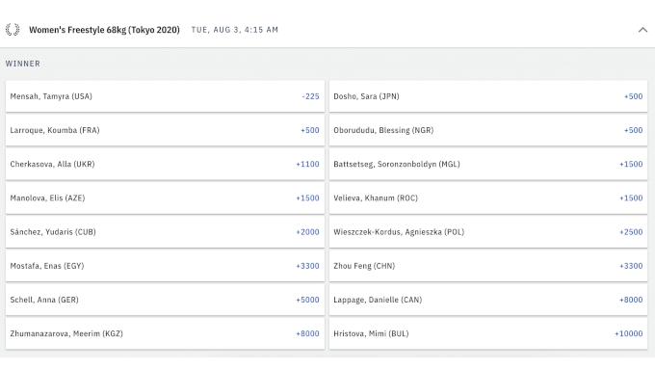
Task: Bet on Larroque, Koumba (FRA) +500
Action: coord(165,130)
